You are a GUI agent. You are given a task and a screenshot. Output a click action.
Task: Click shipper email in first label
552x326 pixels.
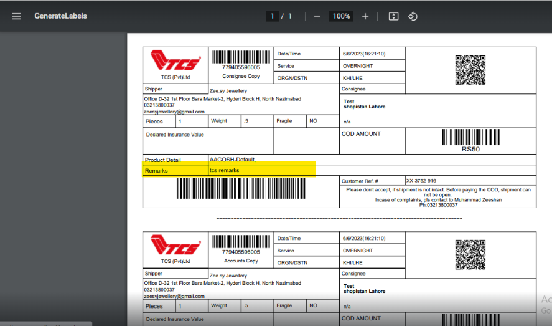tap(174, 112)
